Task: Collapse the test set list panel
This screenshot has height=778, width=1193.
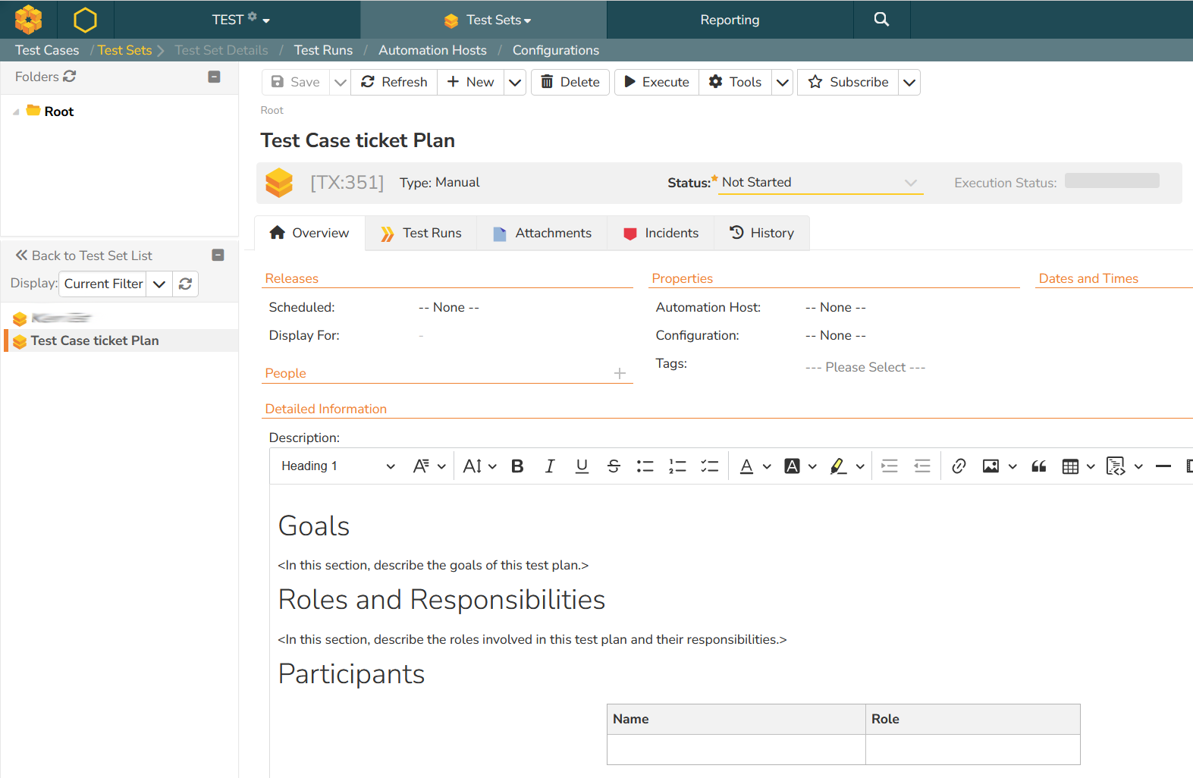Action: click(x=218, y=256)
